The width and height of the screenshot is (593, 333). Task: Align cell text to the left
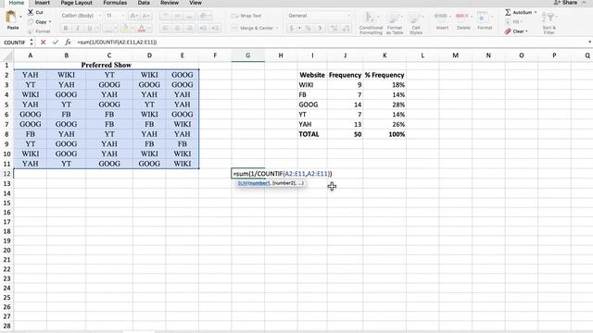165,28
